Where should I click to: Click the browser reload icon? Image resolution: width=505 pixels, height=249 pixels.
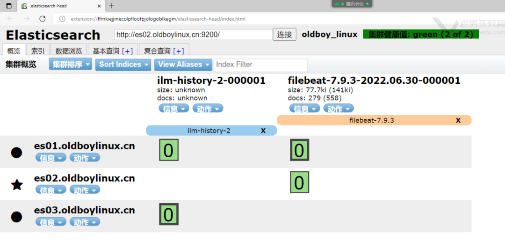point(43,19)
